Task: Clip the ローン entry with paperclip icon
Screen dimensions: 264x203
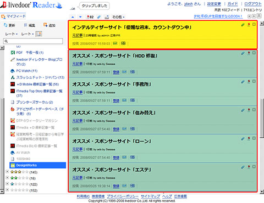Action: pyautogui.click(x=243, y=139)
